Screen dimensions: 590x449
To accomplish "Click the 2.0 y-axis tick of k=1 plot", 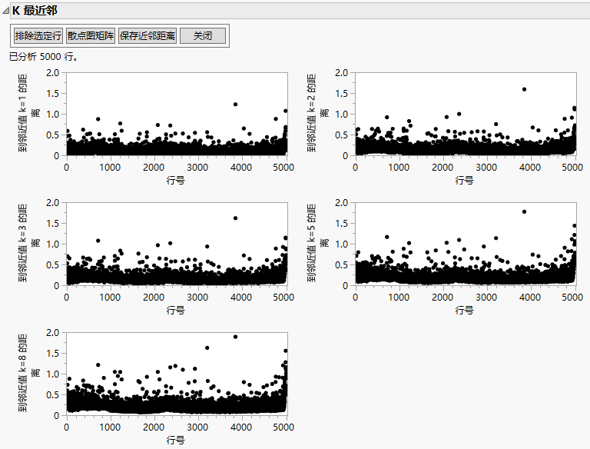I will pos(53,73).
